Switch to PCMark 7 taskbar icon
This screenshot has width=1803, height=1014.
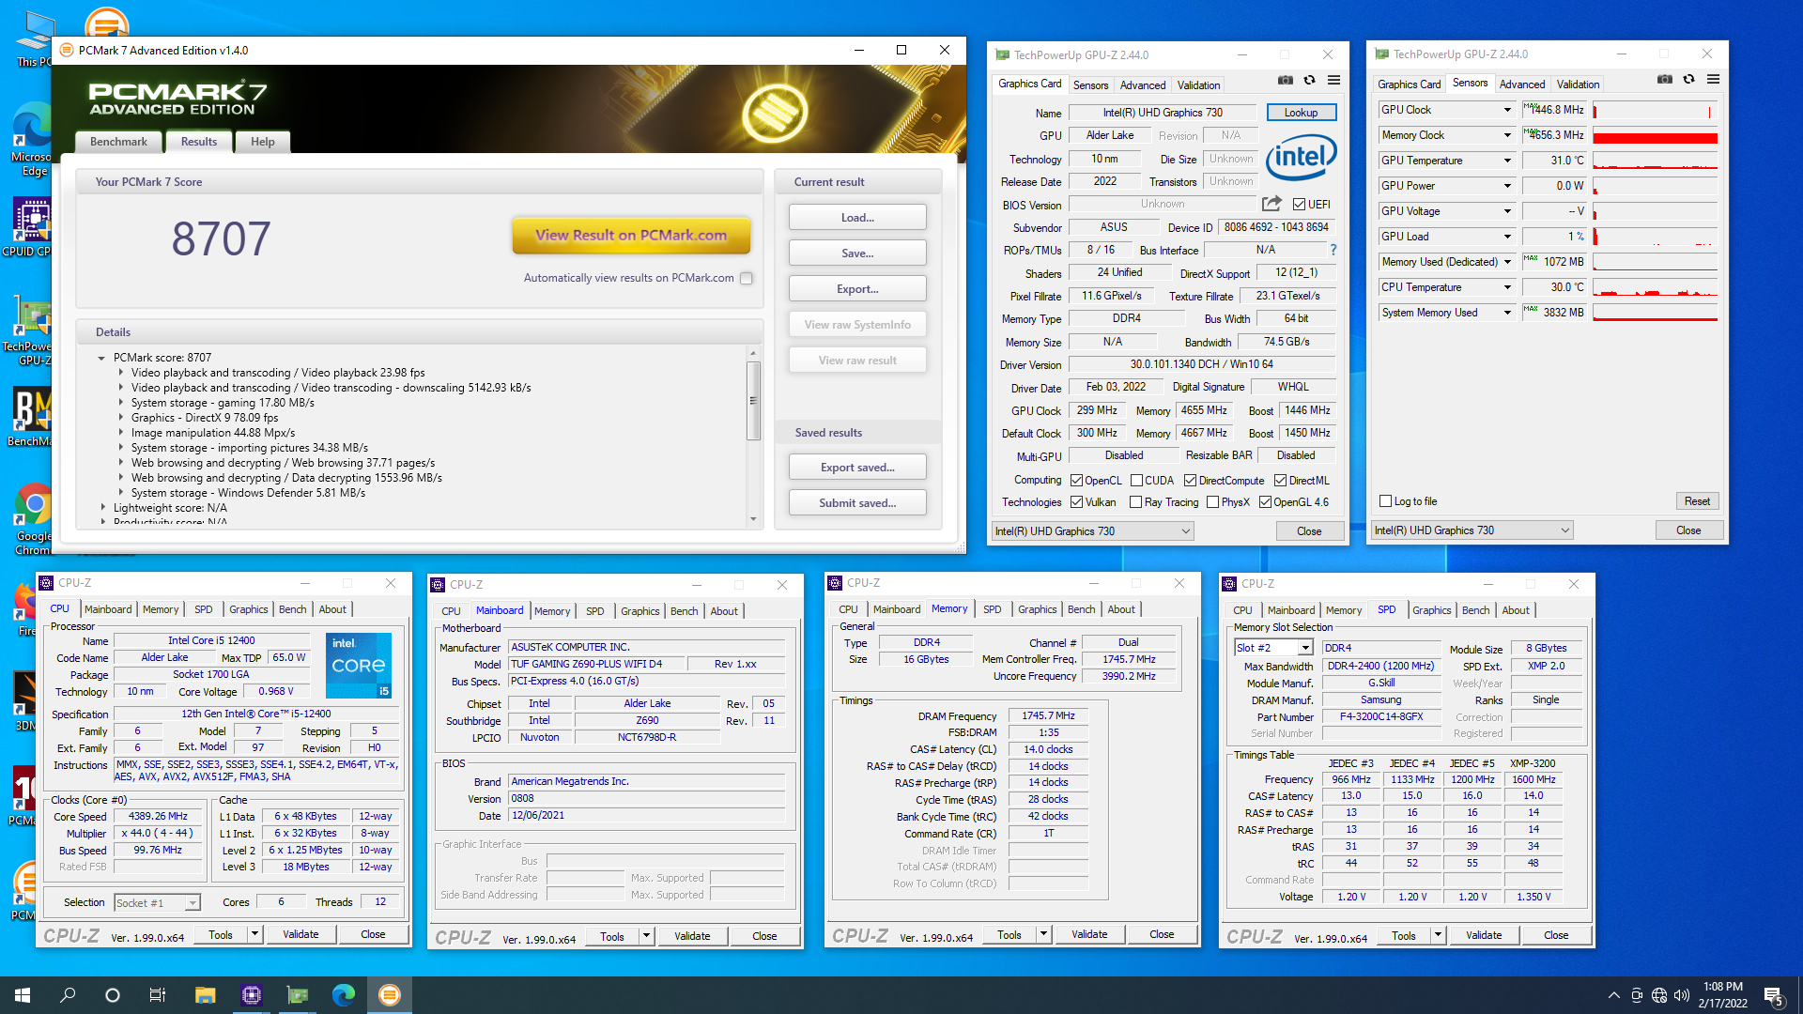click(x=389, y=994)
